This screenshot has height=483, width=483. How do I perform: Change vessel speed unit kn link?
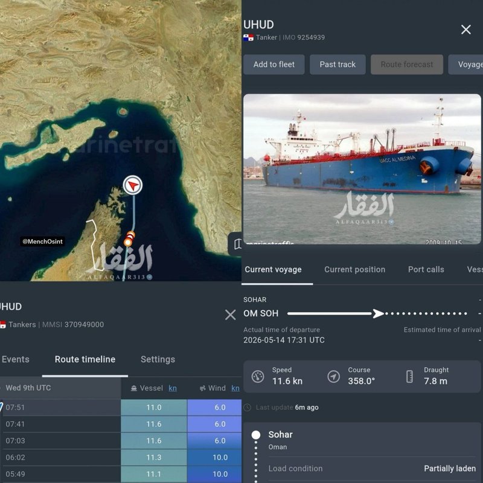[173, 388]
